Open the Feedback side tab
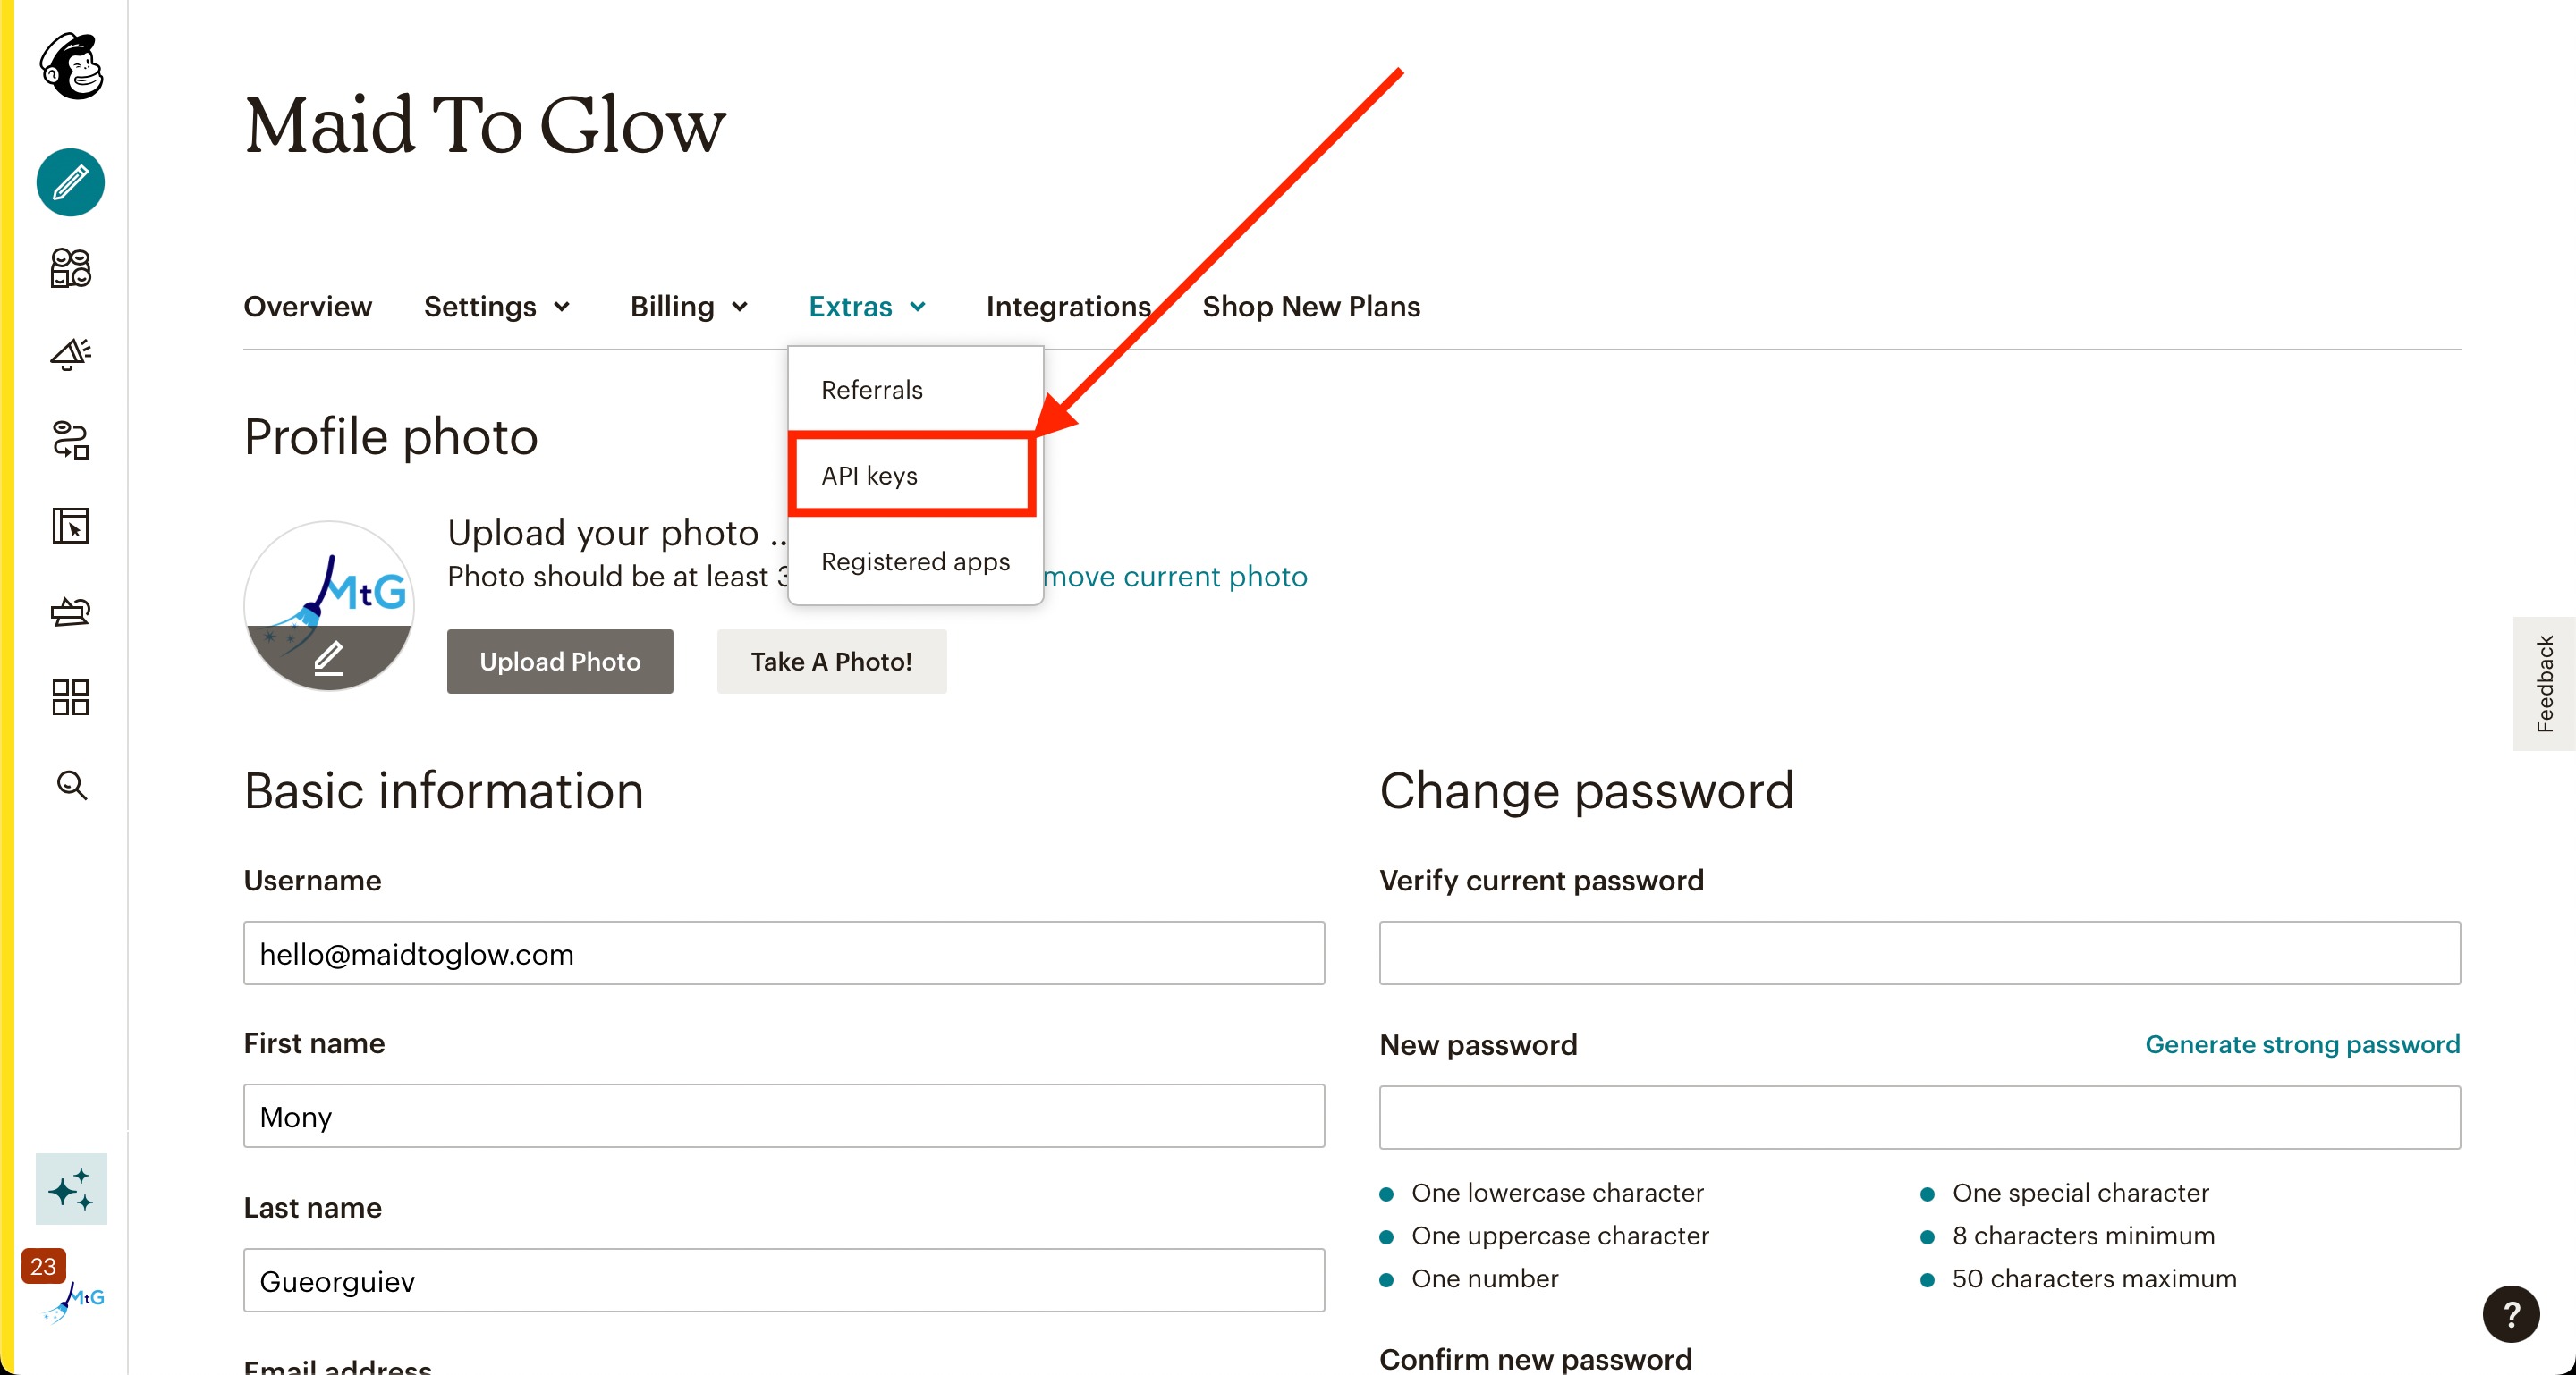2576x1375 pixels. pyautogui.click(x=2544, y=685)
